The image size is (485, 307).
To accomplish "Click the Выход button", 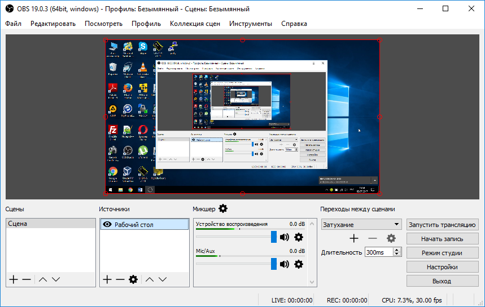I will click(x=442, y=281).
